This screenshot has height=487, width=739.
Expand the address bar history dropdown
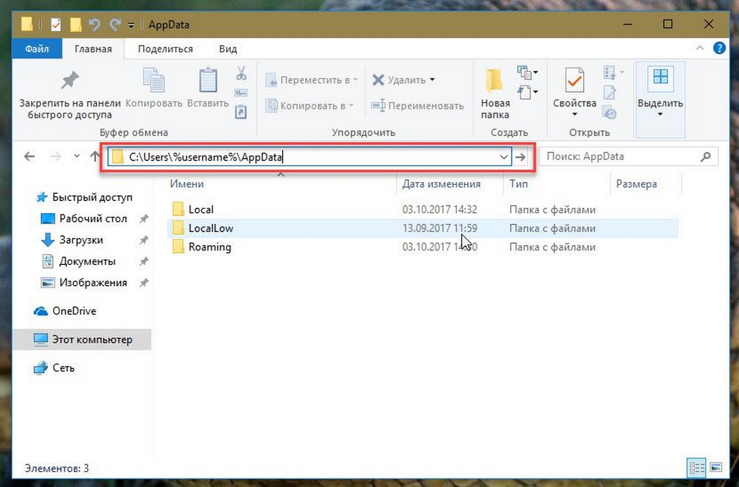[x=503, y=157]
